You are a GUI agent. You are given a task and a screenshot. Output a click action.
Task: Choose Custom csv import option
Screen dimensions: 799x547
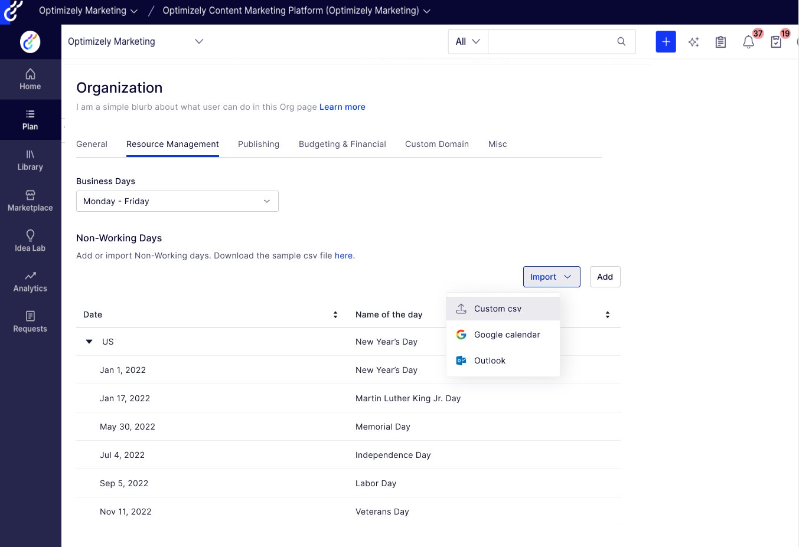pos(503,309)
